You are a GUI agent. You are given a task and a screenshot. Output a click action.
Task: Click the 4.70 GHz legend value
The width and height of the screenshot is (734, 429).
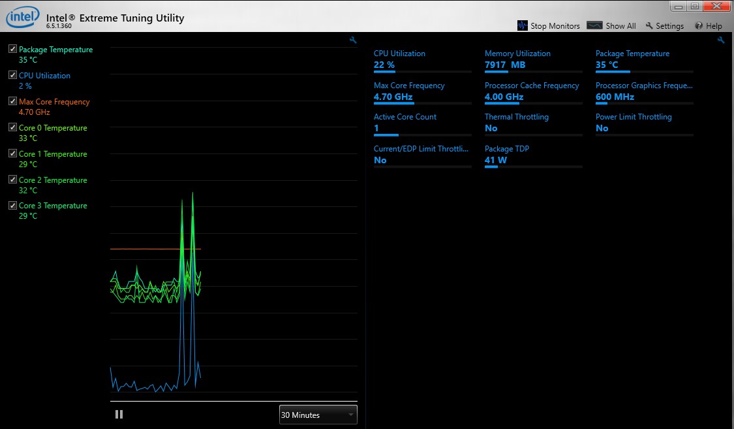[34, 112]
